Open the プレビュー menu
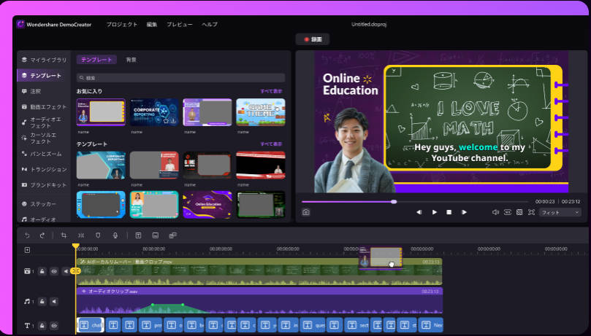Image resolution: width=591 pixels, height=336 pixels. 180,25
